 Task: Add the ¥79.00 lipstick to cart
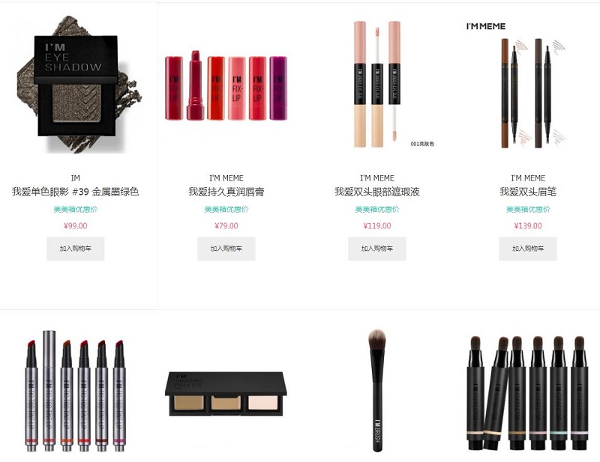pos(226,249)
